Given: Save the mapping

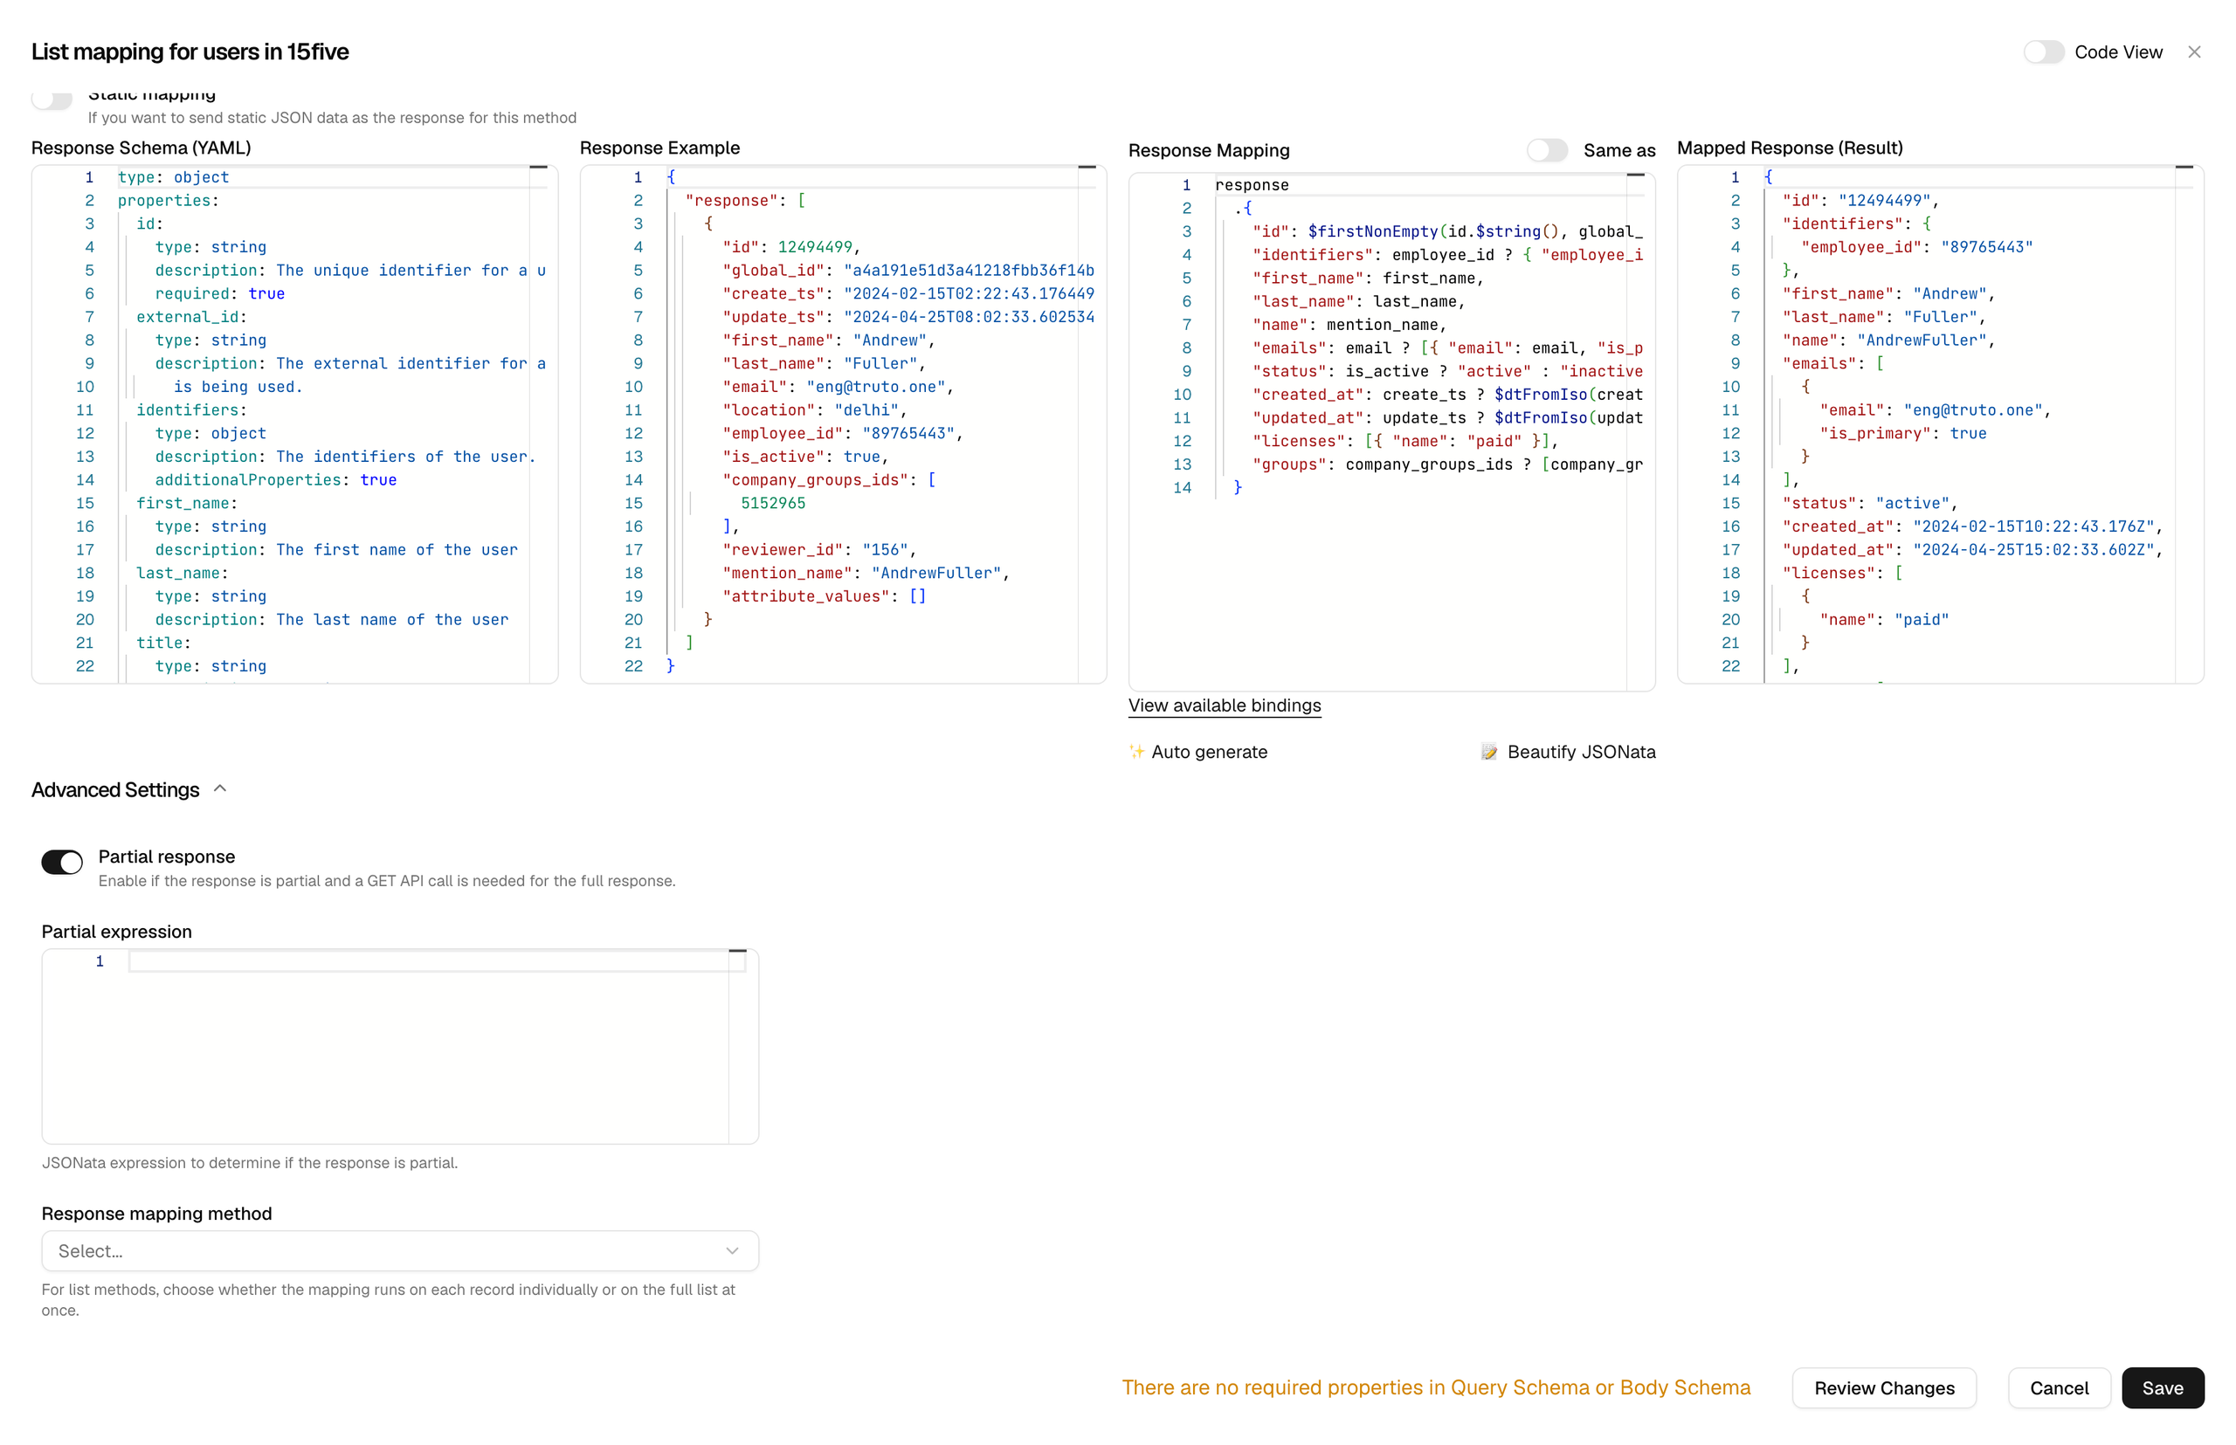Looking at the screenshot, I should point(2162,1387).
